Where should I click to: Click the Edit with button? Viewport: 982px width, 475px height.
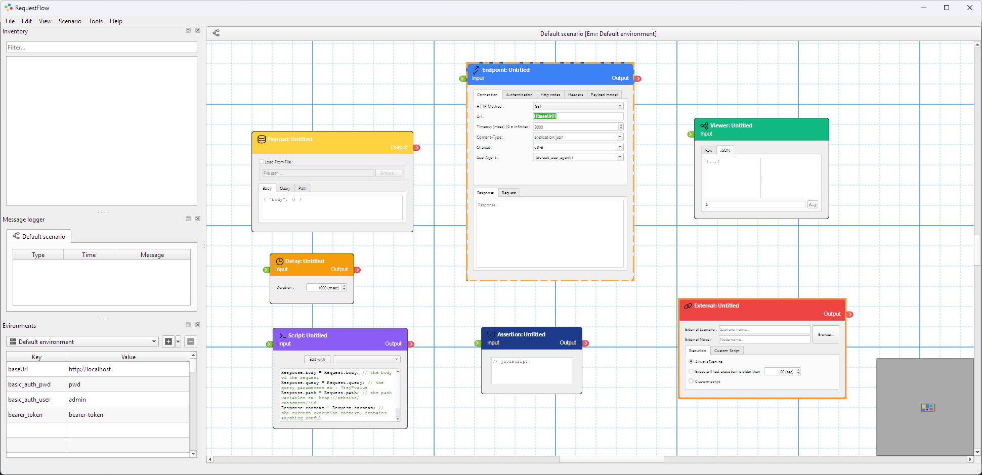[317, 359]
